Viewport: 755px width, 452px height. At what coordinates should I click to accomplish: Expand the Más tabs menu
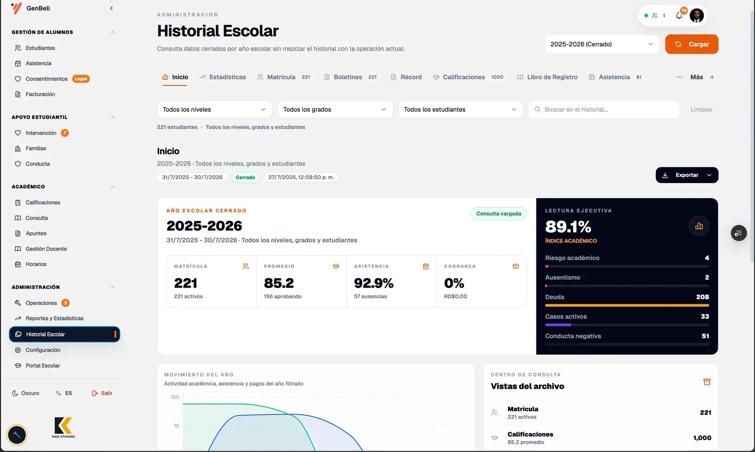[695, 77]
